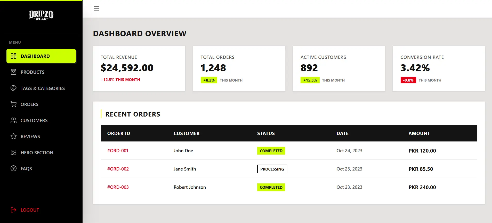Click the 892 active customers value
Viewport: 492px width, 223px height.
coord(309,68)
